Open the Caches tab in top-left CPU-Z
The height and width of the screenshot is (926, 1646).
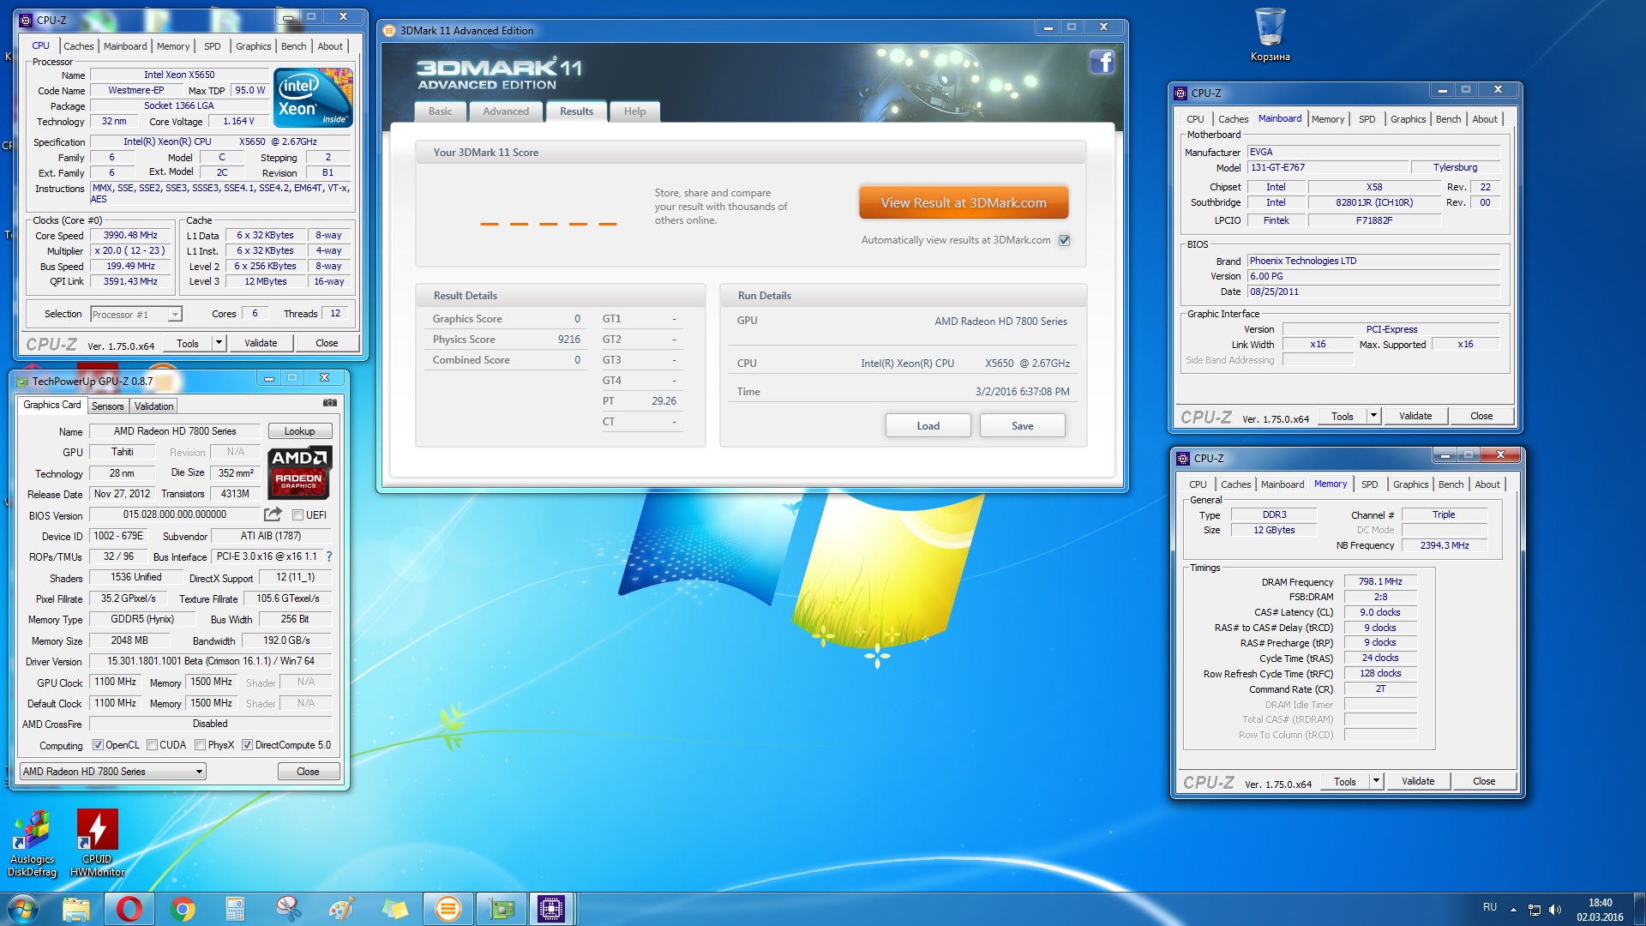point(78,46)
